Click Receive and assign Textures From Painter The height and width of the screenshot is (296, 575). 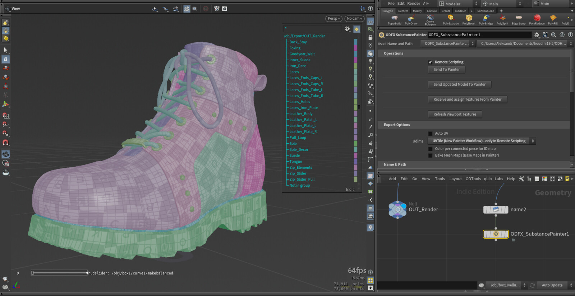point(468,100)
